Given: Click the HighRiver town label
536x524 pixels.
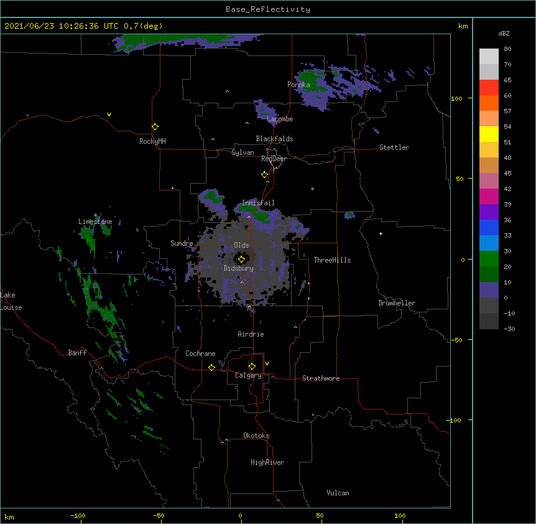Looking at the screenshot, I should [267, 462].
